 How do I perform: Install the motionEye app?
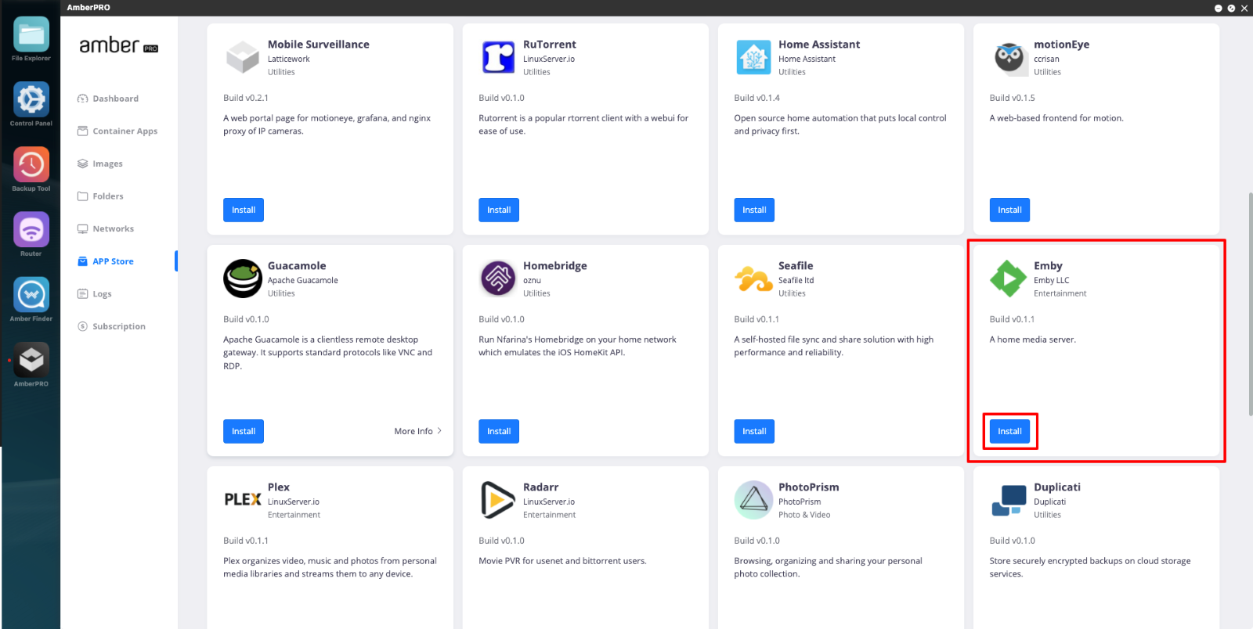[1009, 210]
